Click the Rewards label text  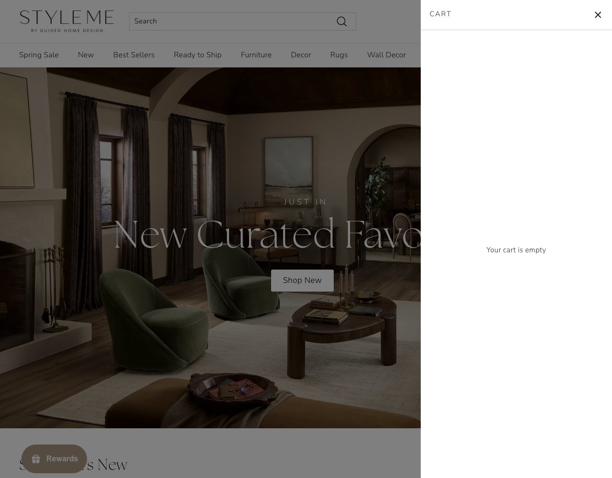[62, 459]
